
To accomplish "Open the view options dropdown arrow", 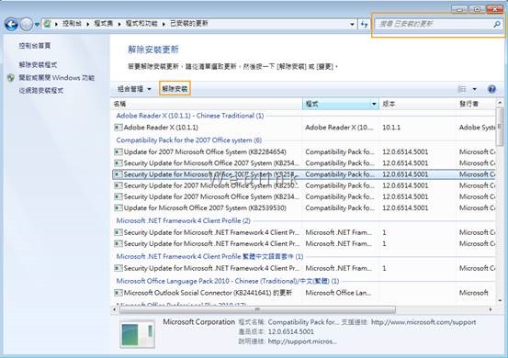I will (474, 89).
